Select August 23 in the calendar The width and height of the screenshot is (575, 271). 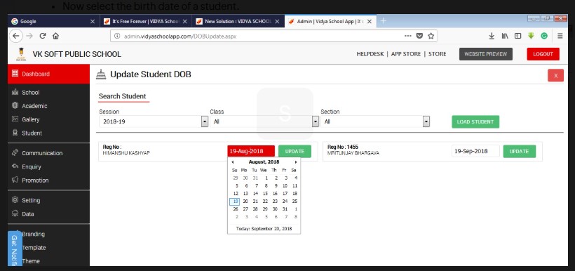(x=275, y=201)
